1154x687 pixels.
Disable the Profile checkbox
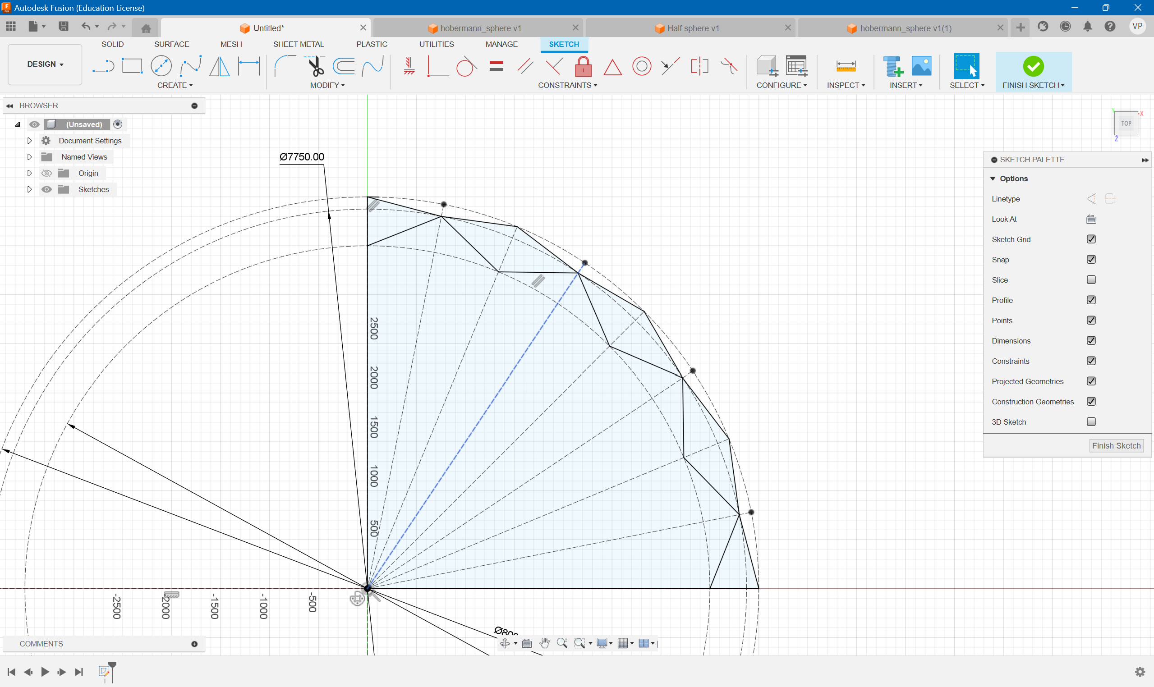coord(1091,300)
